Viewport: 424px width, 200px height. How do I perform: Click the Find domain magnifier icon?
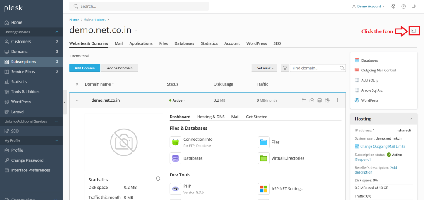342,68
